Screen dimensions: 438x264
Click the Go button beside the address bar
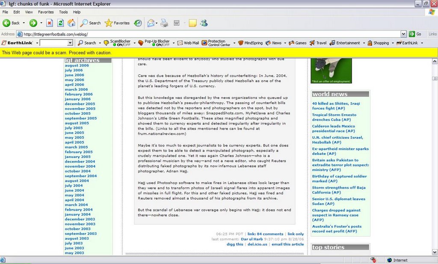[x=415, y=34]
